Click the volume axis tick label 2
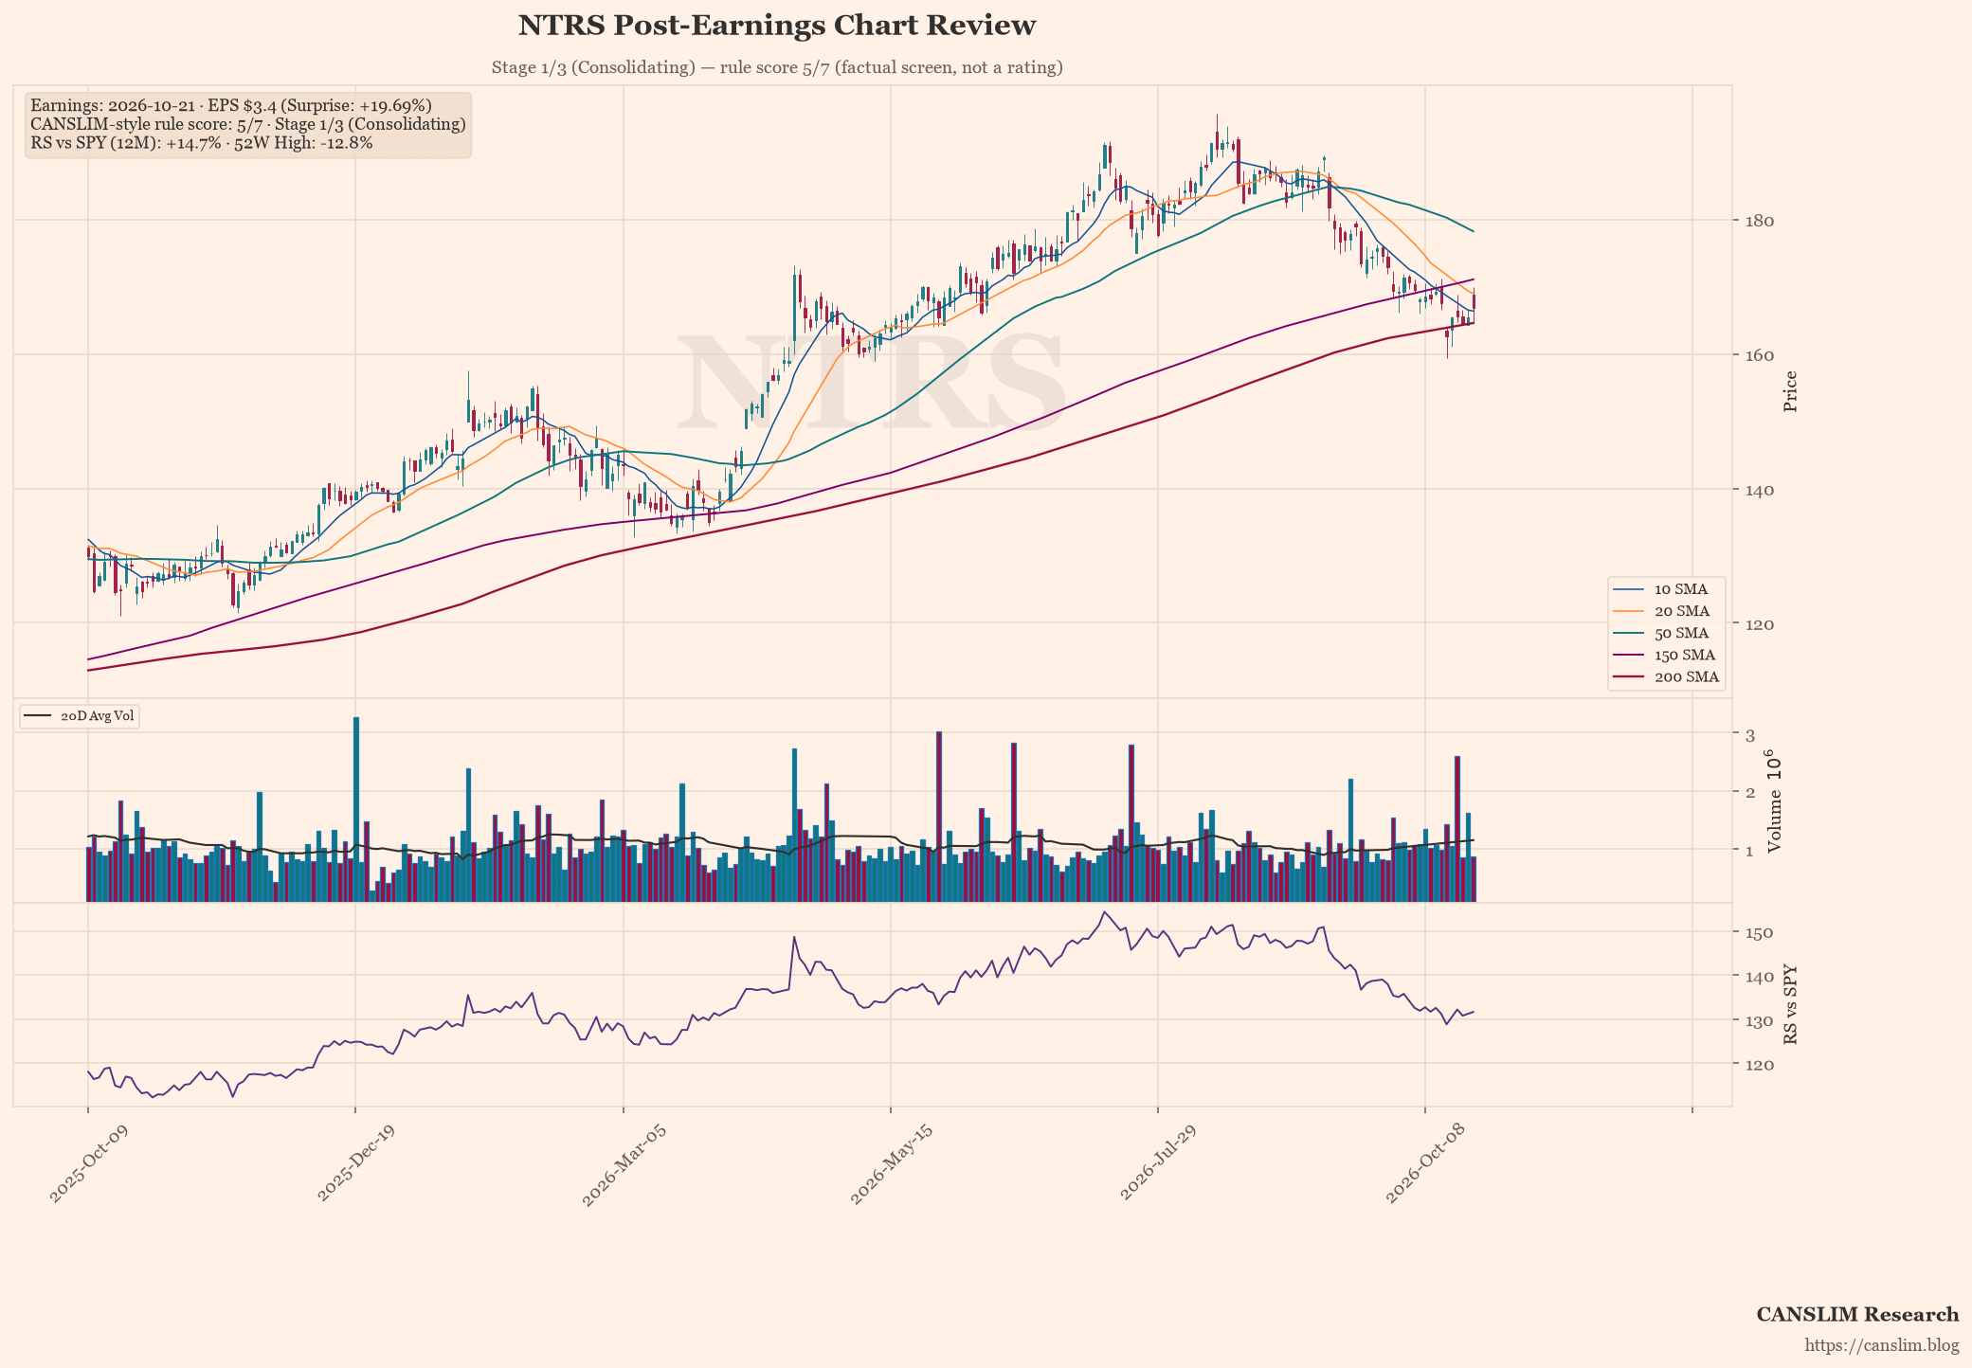1972x1368 pixels. coord(1751,792)
